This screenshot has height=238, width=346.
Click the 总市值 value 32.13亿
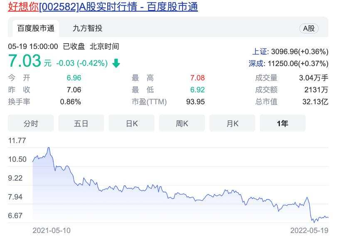tap(315, 102)
